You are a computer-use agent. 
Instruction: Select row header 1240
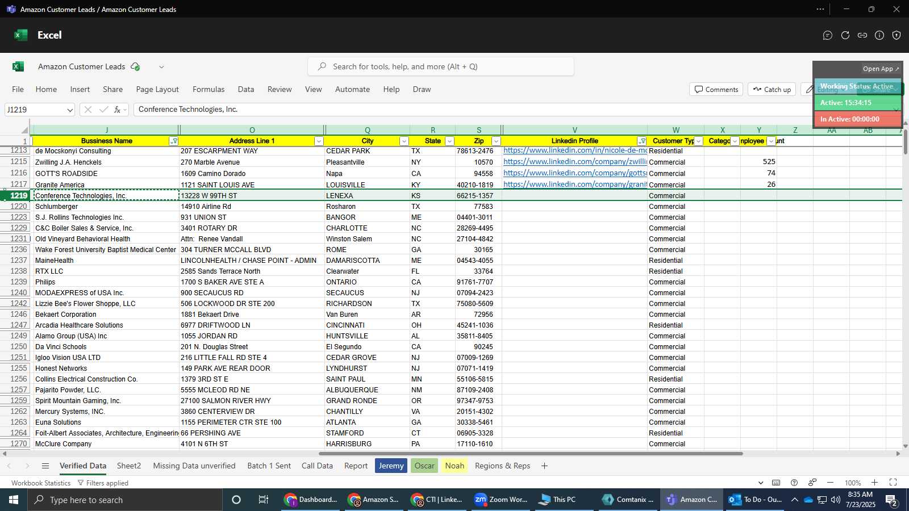[16, 293]
